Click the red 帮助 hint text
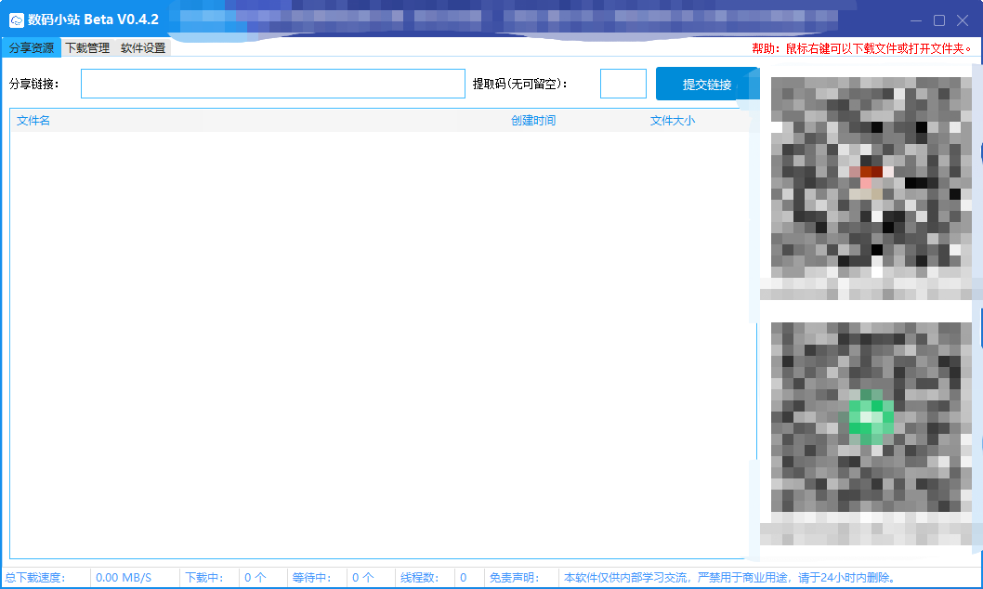The image size is (983, 589). (861, 48)
